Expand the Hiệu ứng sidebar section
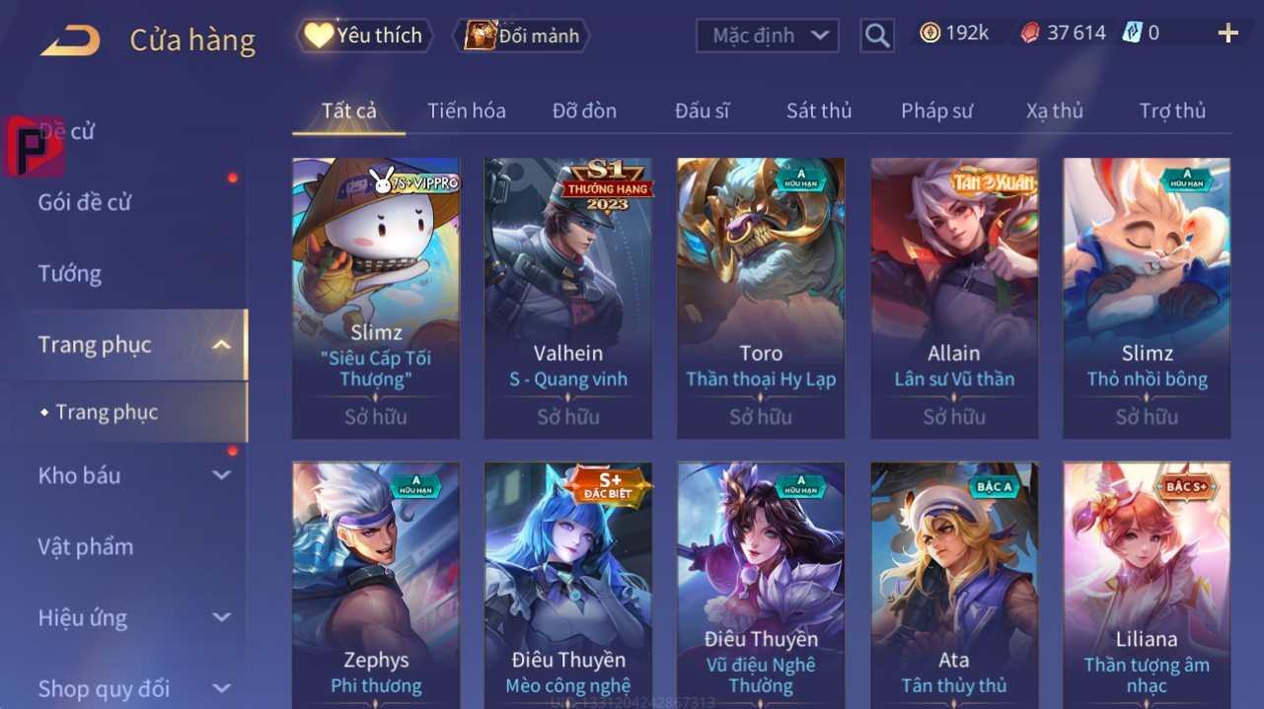1264x709 pixels. click(222, 618)
